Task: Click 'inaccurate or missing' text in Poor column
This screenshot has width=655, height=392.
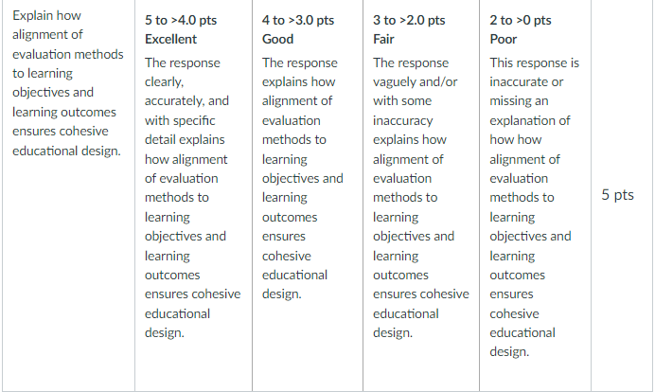Action: pos(526,92)
